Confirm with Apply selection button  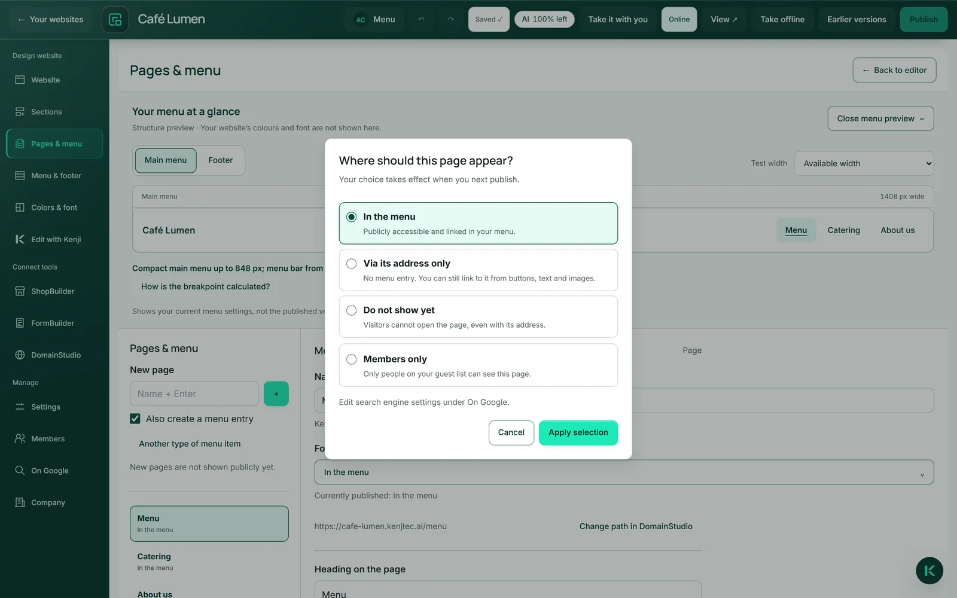click(578, 433)
